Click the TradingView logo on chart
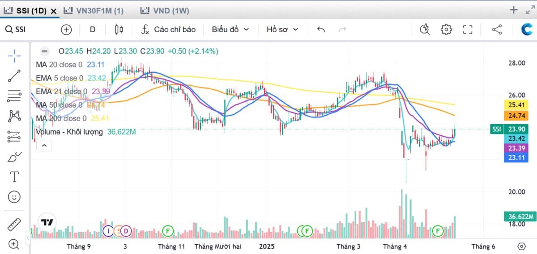The width and height of the screenshot is (537, 254). (47, 222)
